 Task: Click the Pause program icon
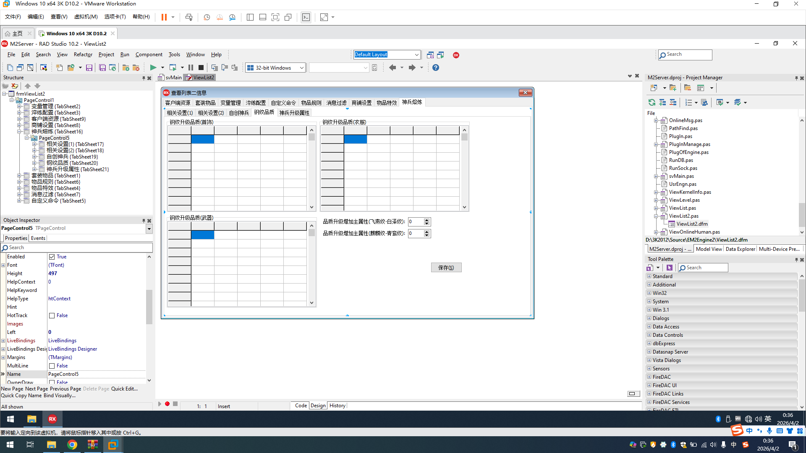pos(191,68)
